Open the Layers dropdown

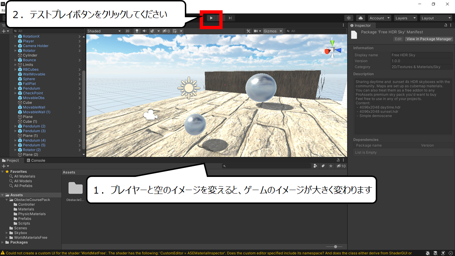(x=405, y=18)
